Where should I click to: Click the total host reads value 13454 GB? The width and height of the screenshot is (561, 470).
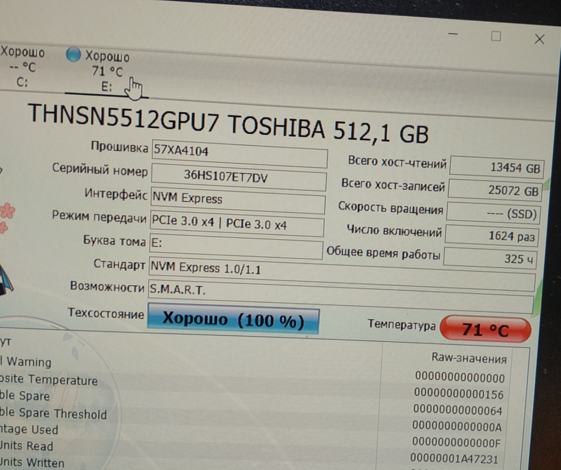tap(497, 167)
